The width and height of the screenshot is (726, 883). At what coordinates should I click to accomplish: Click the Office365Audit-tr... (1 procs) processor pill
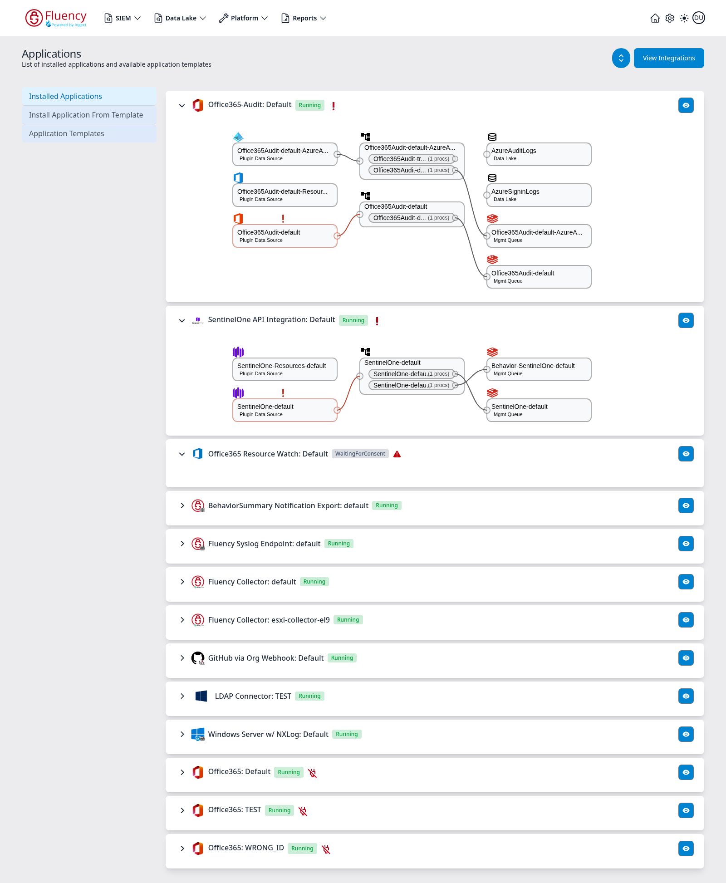point(412,159)
